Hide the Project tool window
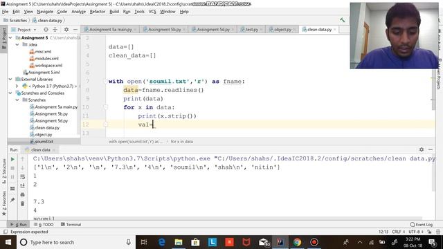Screen dimensions: 443x249 coord(75,29)
